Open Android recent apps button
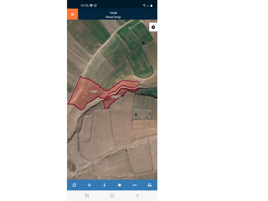The image size is (268, 201). click(87, 195)
